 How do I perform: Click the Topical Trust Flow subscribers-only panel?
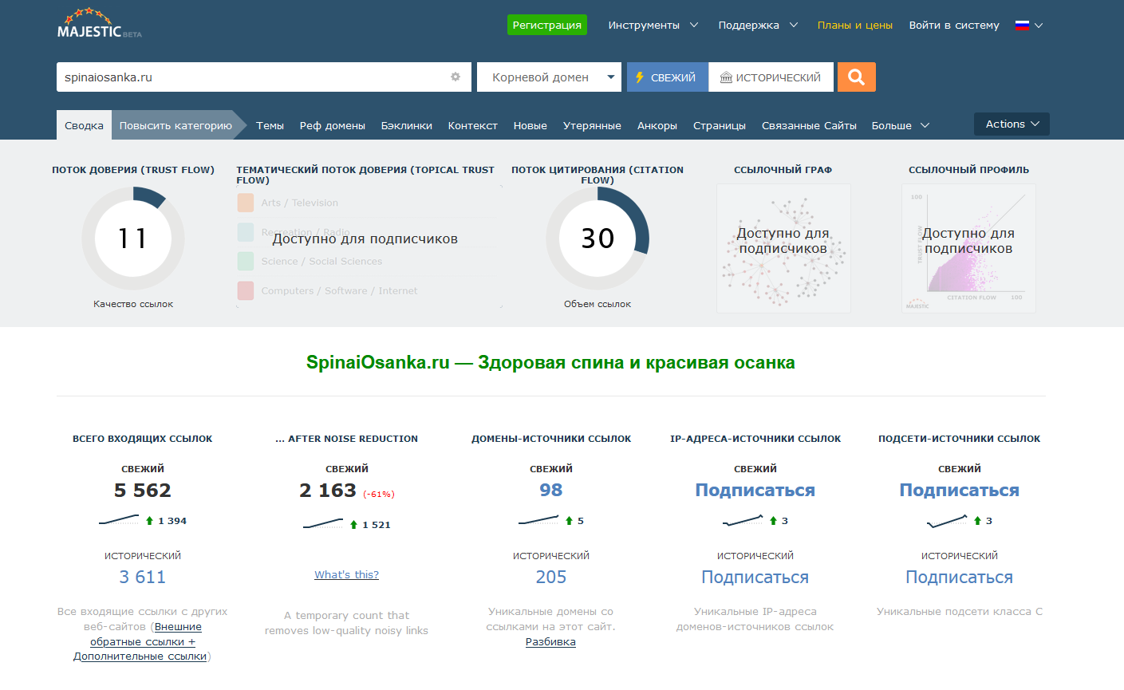(x=369, y=246)
